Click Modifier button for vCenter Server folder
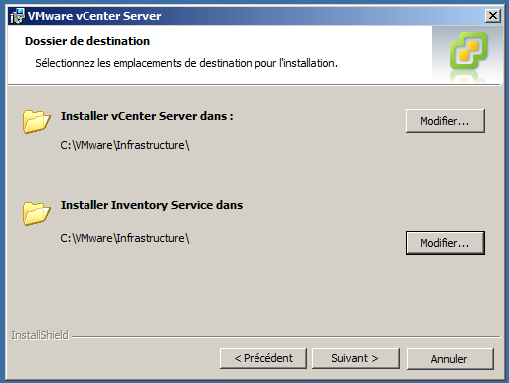The height and width of the screenshot is (383, 509). point(445,121)
